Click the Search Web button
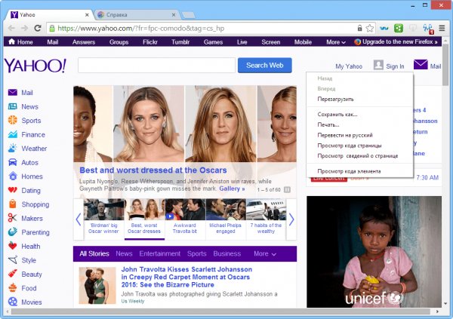The image size is (453, 319). (x=265, y=66)
